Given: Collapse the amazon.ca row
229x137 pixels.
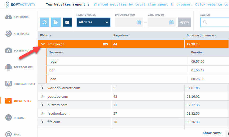Looking at the screenshot, I should point(43,44).
